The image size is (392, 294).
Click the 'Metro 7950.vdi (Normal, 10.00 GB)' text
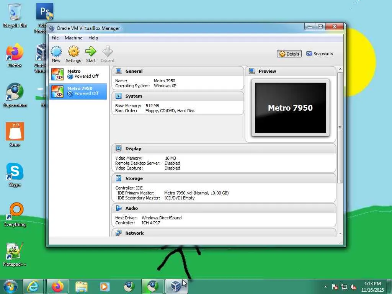(x=196, y=193)
